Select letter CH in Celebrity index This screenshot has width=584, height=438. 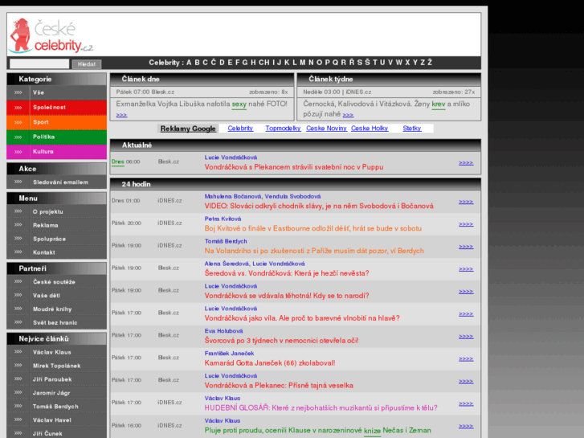click(263, 63)
